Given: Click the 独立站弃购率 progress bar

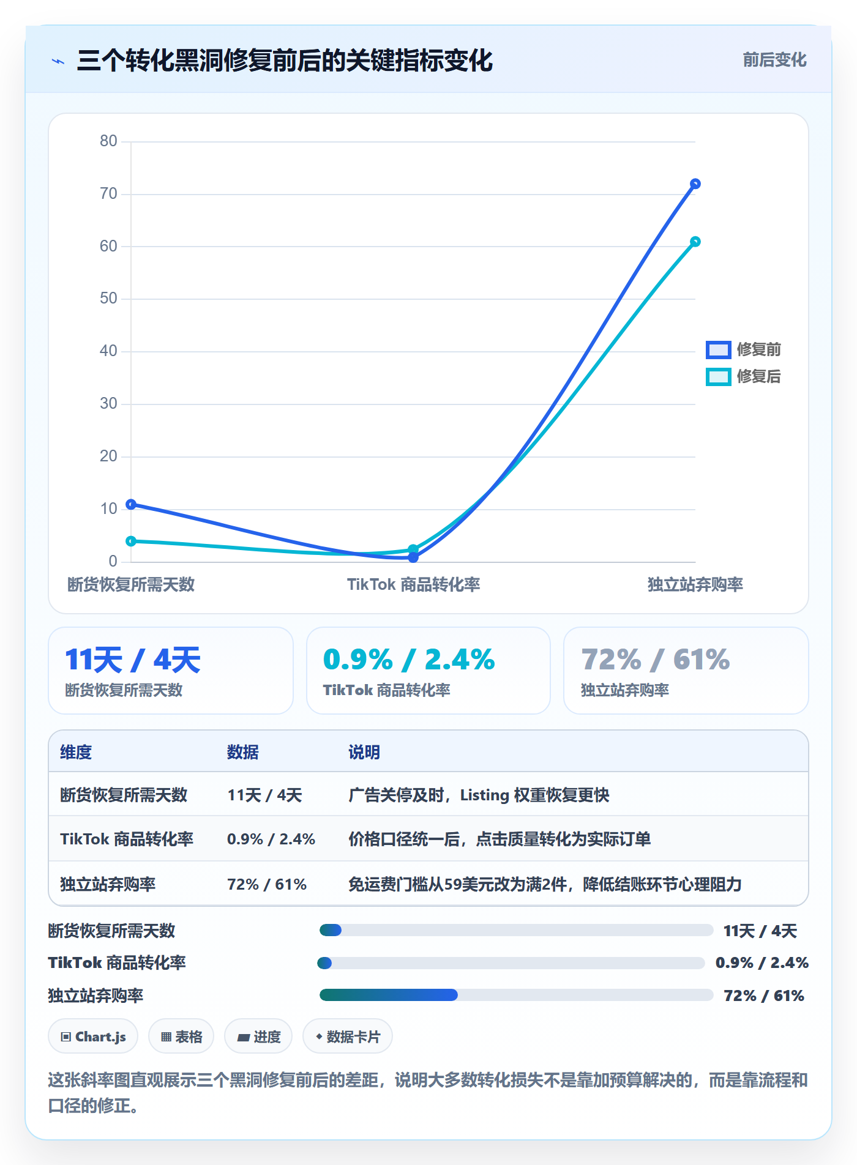Looking at the screenshot, I should 516,996.
